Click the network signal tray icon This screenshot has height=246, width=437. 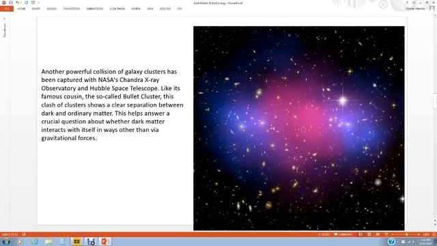(x=408, y=242)
